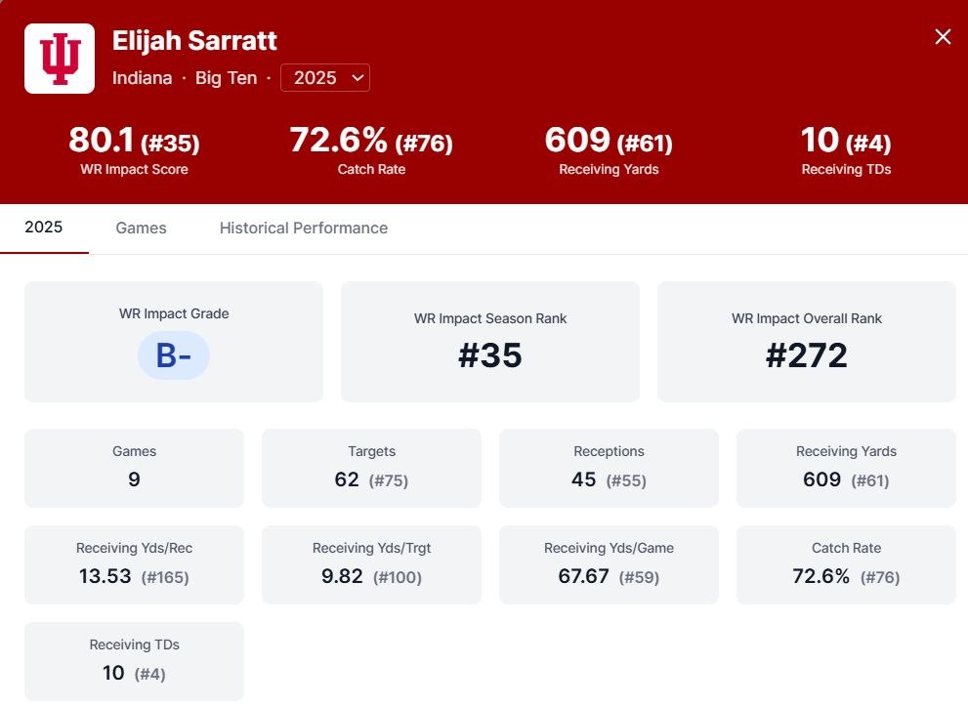
Task: Click the Receiving Yds/Game card
Action: 609,564
